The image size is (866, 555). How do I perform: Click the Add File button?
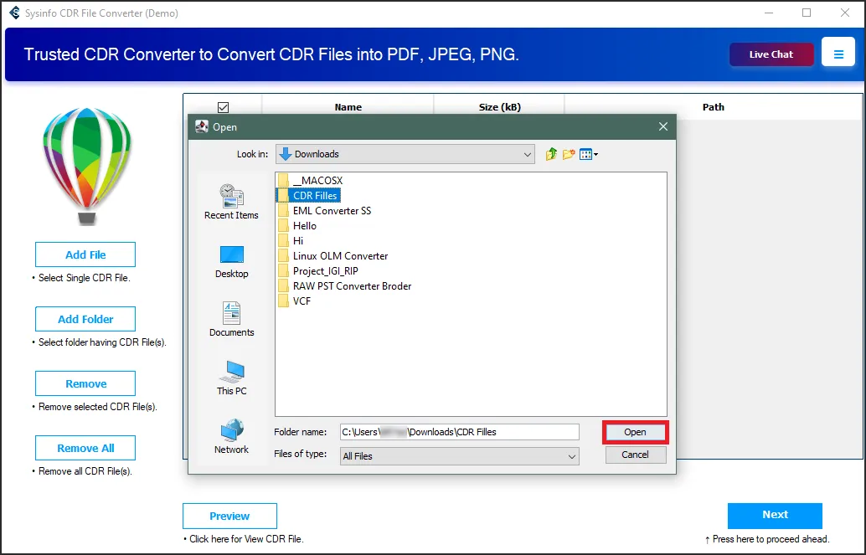[x=85, y=254]
